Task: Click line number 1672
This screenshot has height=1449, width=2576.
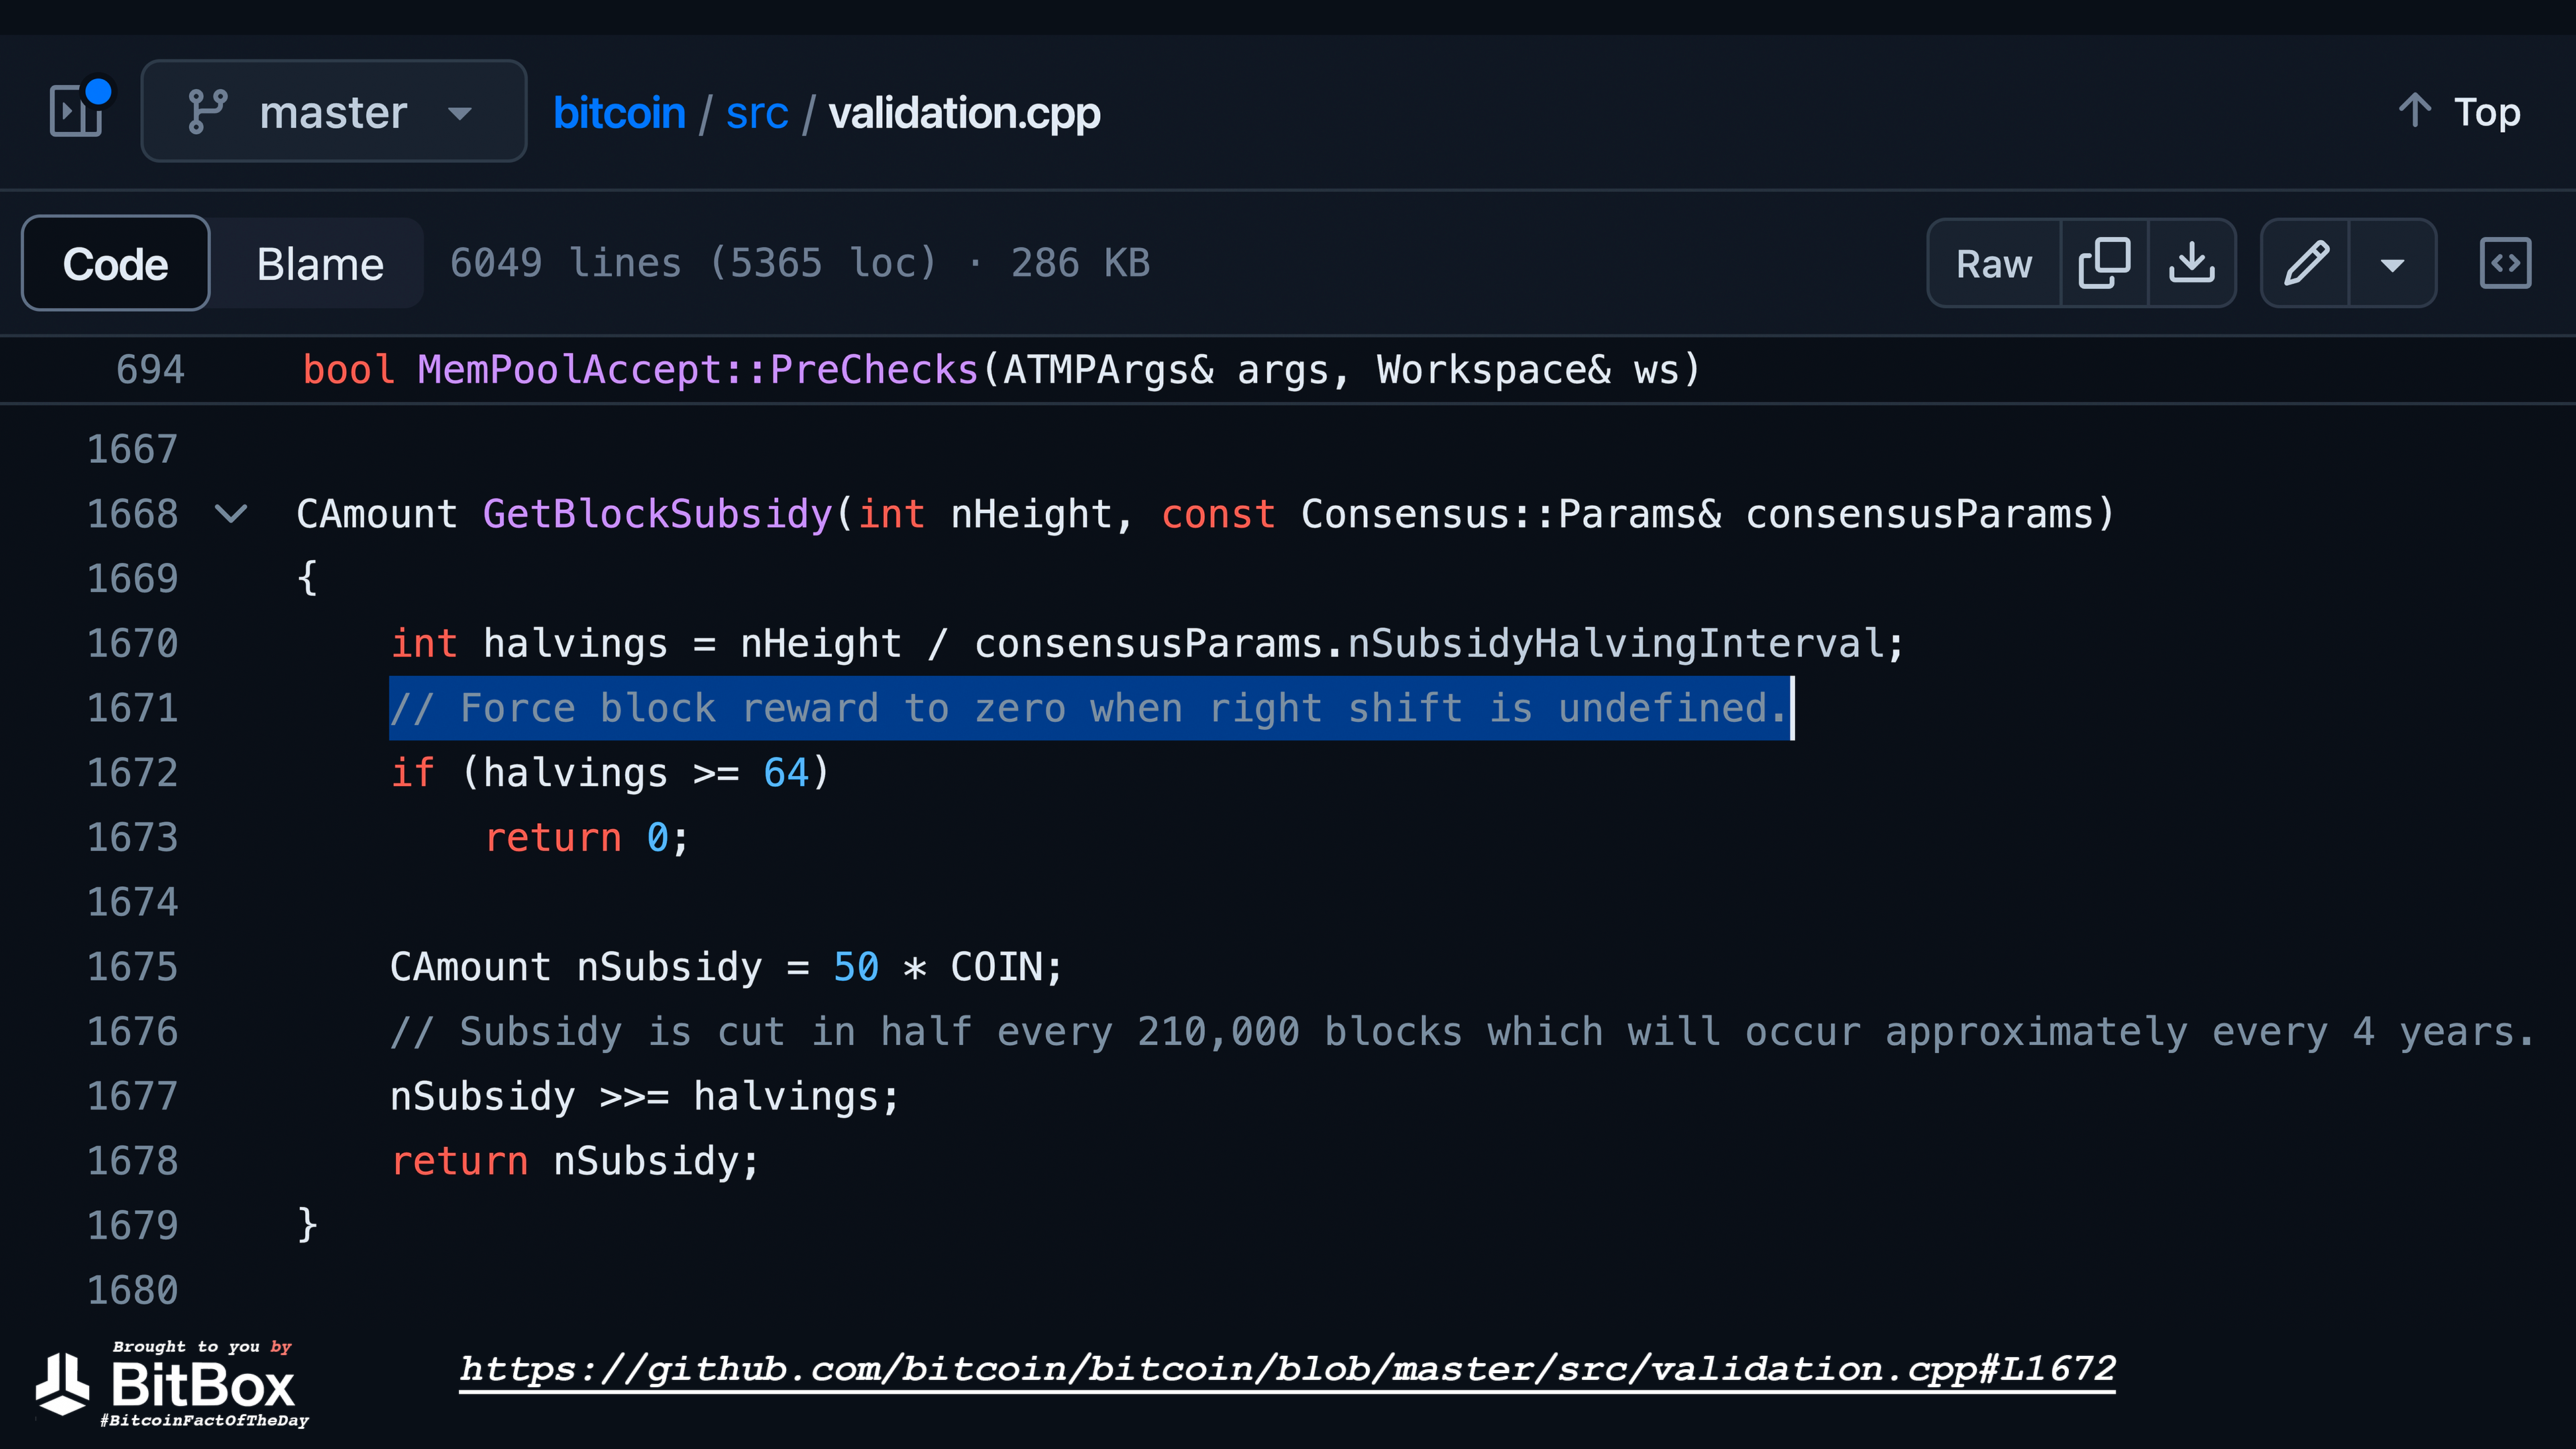Action: click(133, 773)
